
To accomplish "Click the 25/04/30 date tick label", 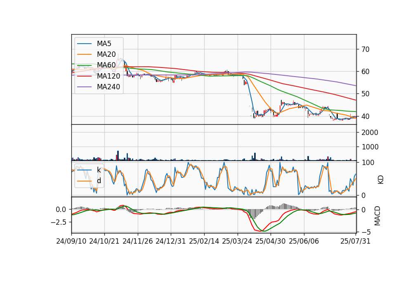I will (x=271, y=241).
